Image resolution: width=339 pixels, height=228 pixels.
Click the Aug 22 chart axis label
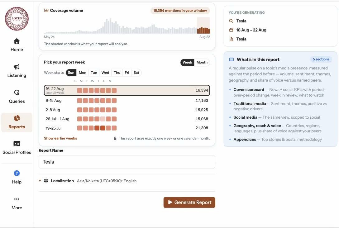(204, 37)
